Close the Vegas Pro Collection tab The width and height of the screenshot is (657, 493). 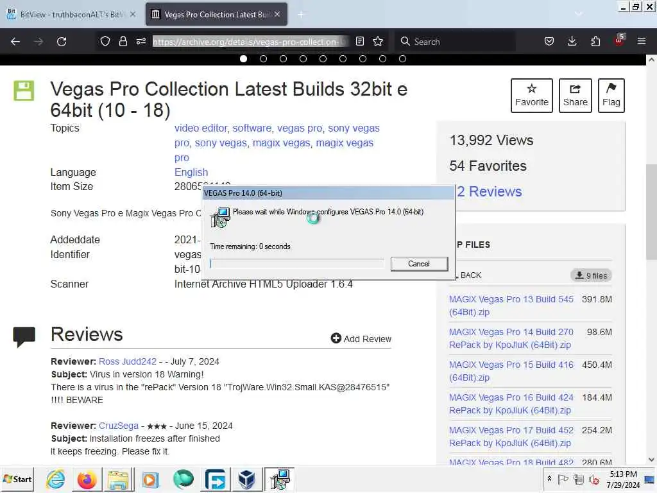pos(277,14)
